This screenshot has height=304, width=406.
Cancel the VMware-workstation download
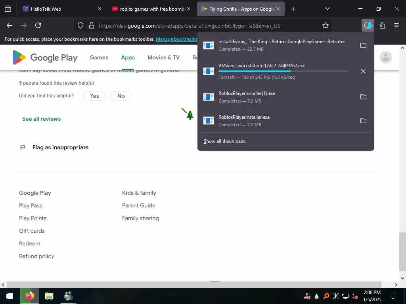coord(363,71)
